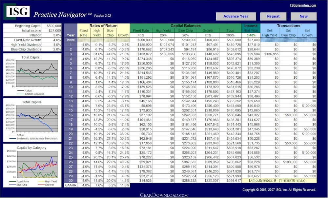
Task: Select the year 17 Blue Chip return -20.0%
Action: coord(110,120)
